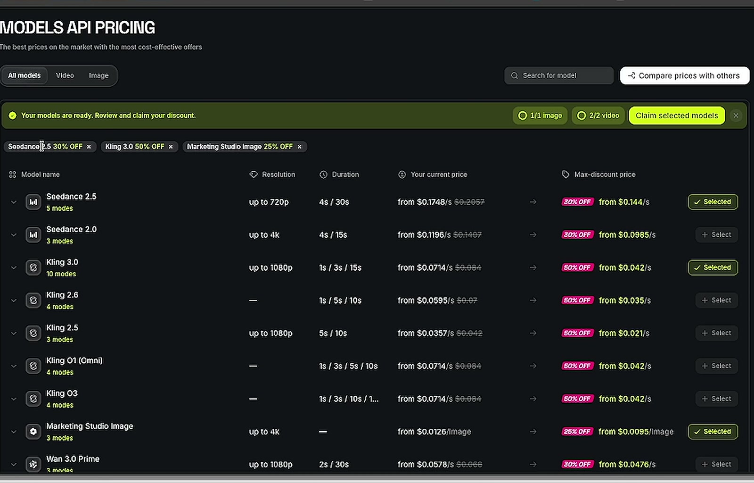Select the Seedance 2.0 model
This screenshot has height=483, width=754.
click(717, 235)
